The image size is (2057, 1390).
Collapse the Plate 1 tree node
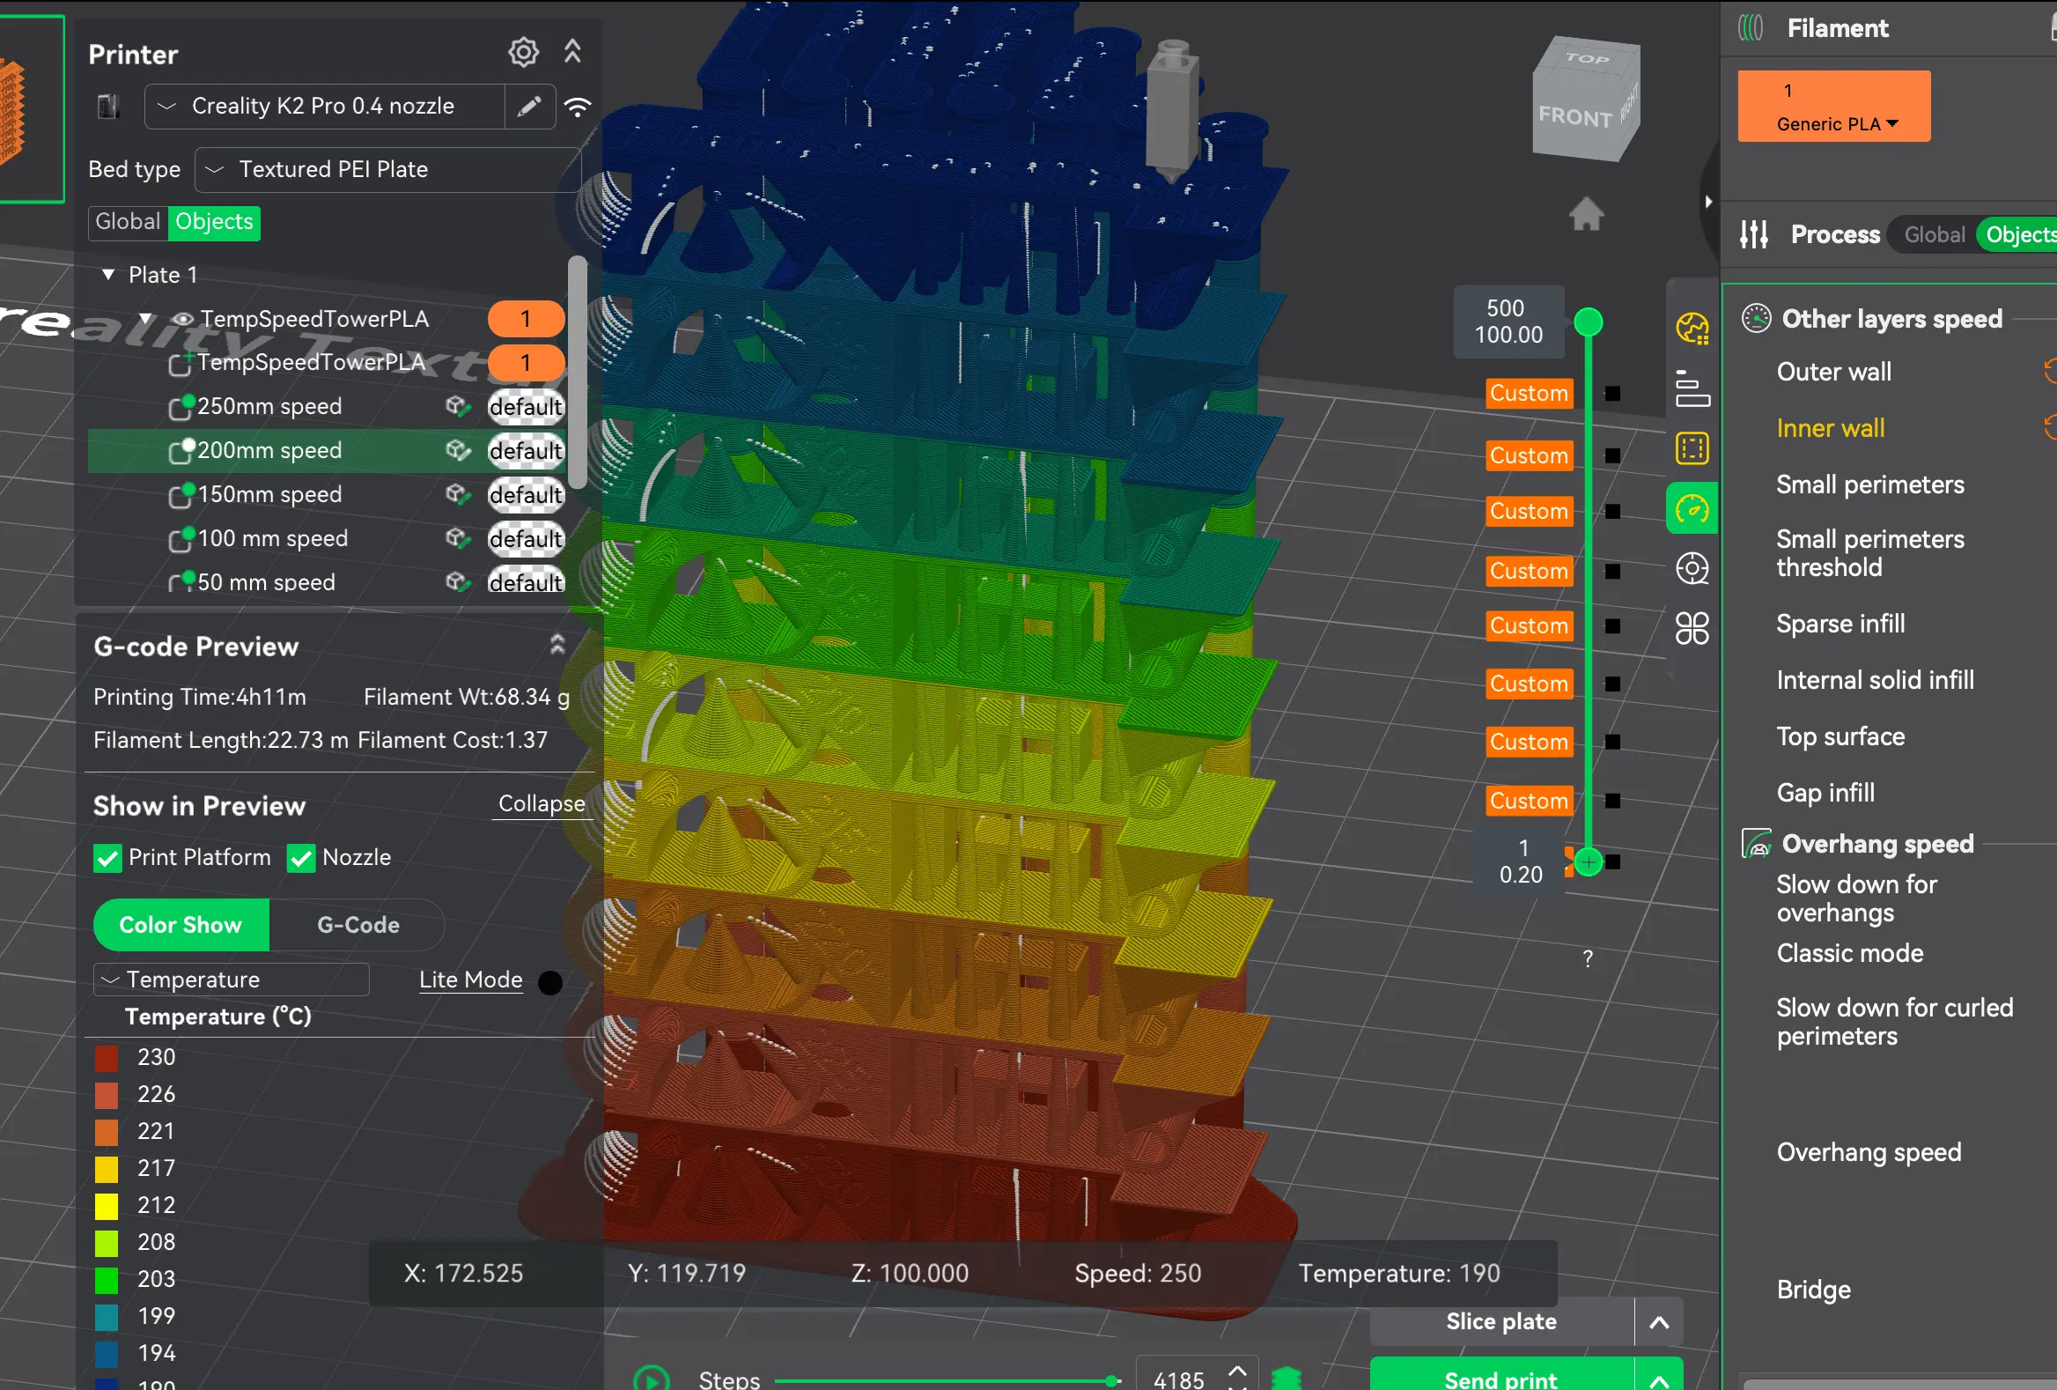tap(108, 275)
